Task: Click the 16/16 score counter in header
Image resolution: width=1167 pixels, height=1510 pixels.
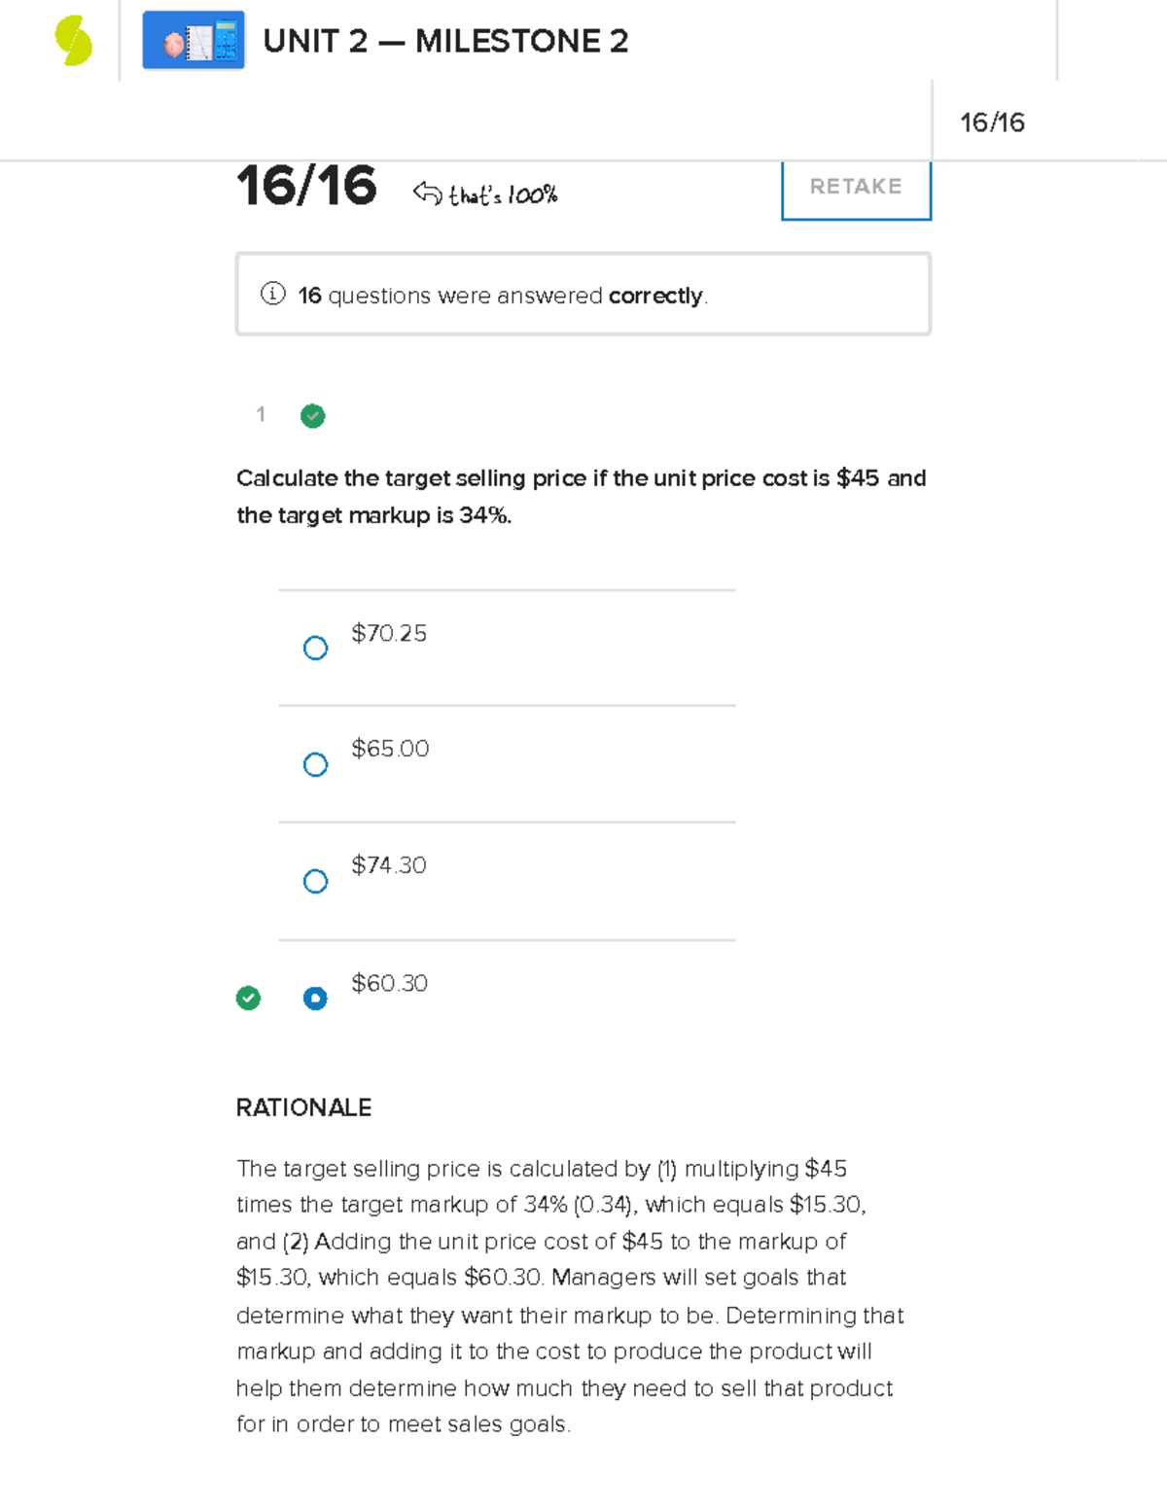Action: coord(992,123)
